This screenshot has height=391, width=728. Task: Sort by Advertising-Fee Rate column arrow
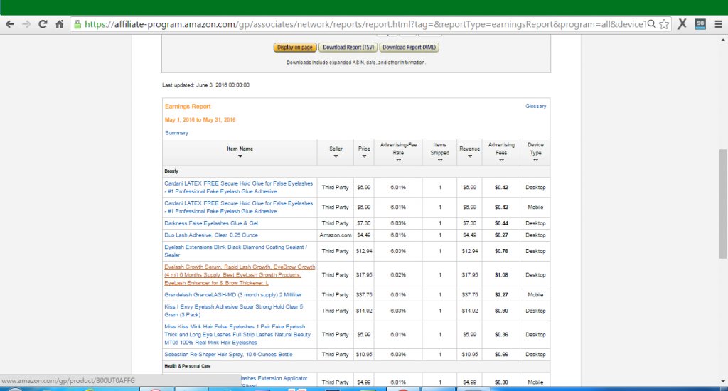(x=398, y=160)
